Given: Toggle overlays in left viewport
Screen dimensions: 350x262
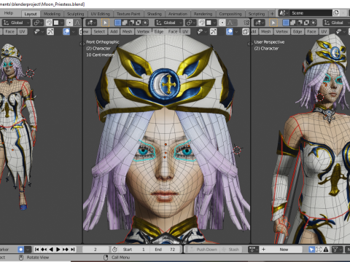Looking at the screenshot, I should pos(66,31).
